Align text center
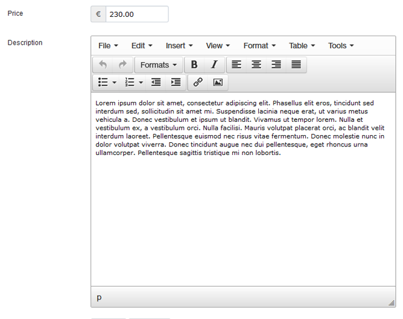This screenshot has width=403, height=319. 256,65
